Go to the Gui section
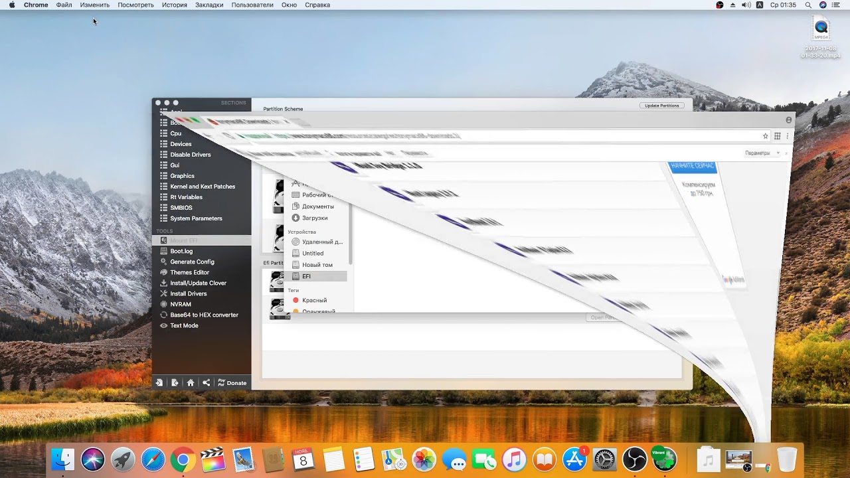This screenshot has width=850, height=478. 175,165
